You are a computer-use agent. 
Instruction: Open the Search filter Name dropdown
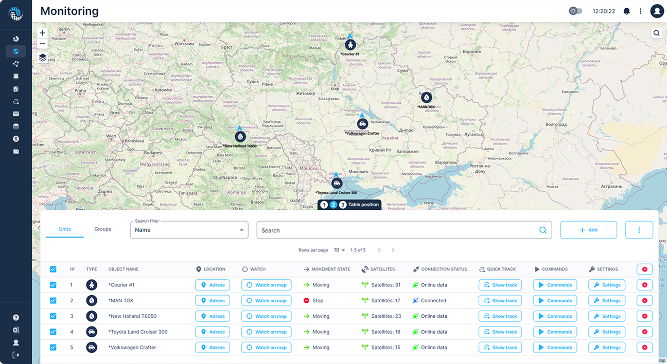pos(189,230)
